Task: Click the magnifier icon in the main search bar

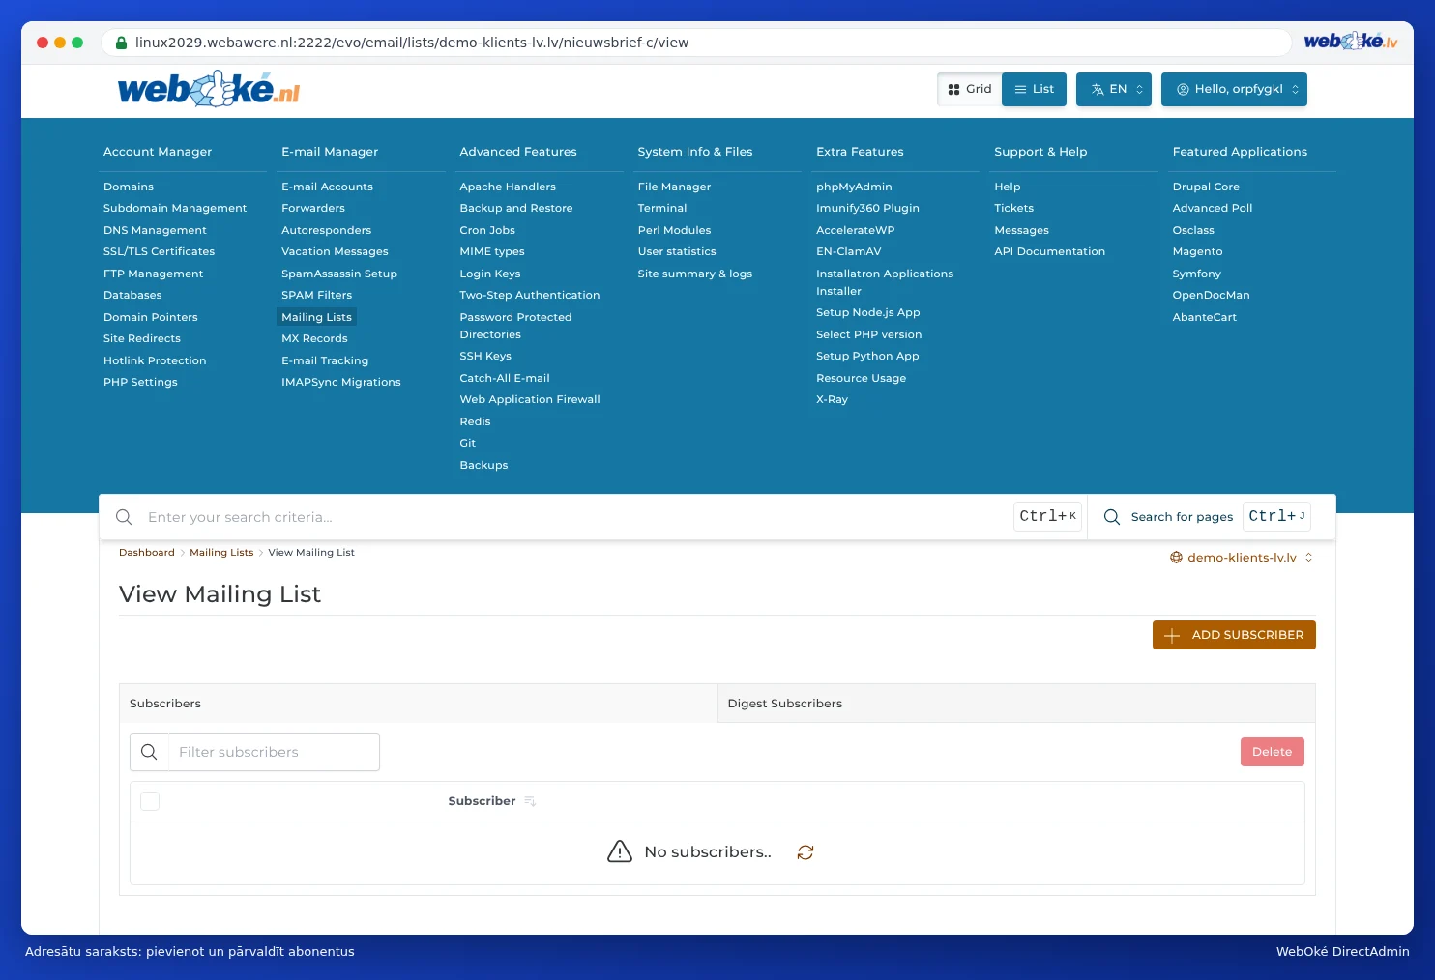Action: pyautogui.click(x=124, y=517)
